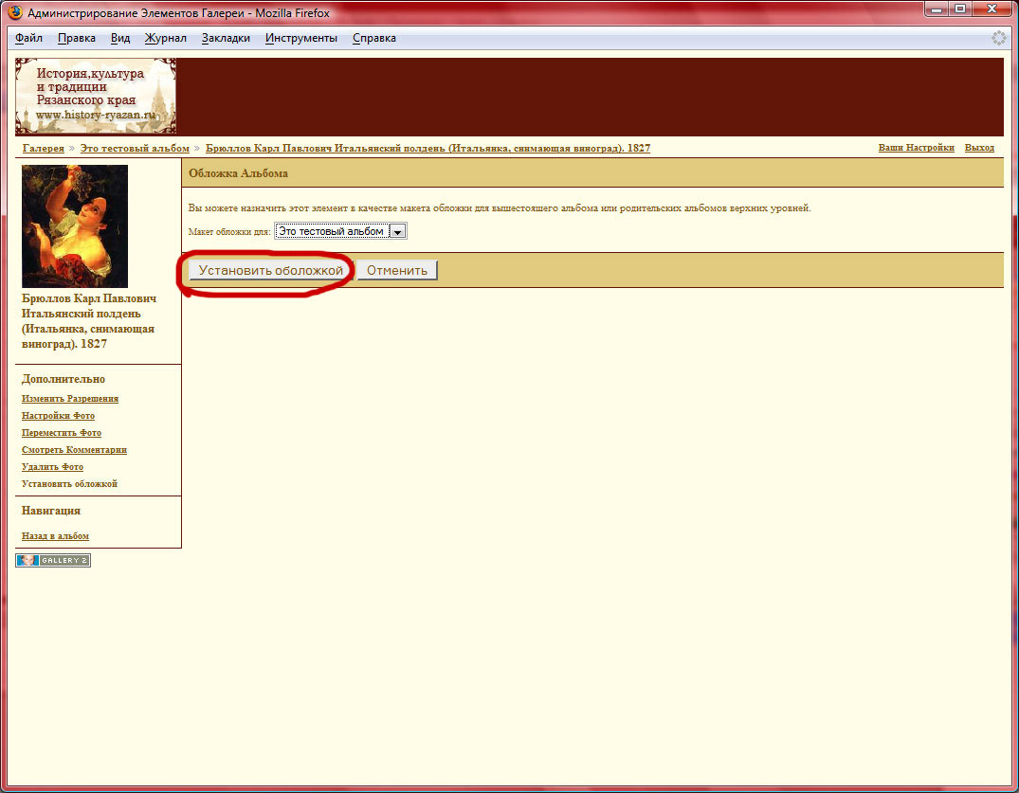Click the Удалить Фото link
Viewport: 1019px width, 793px height.
53,466
